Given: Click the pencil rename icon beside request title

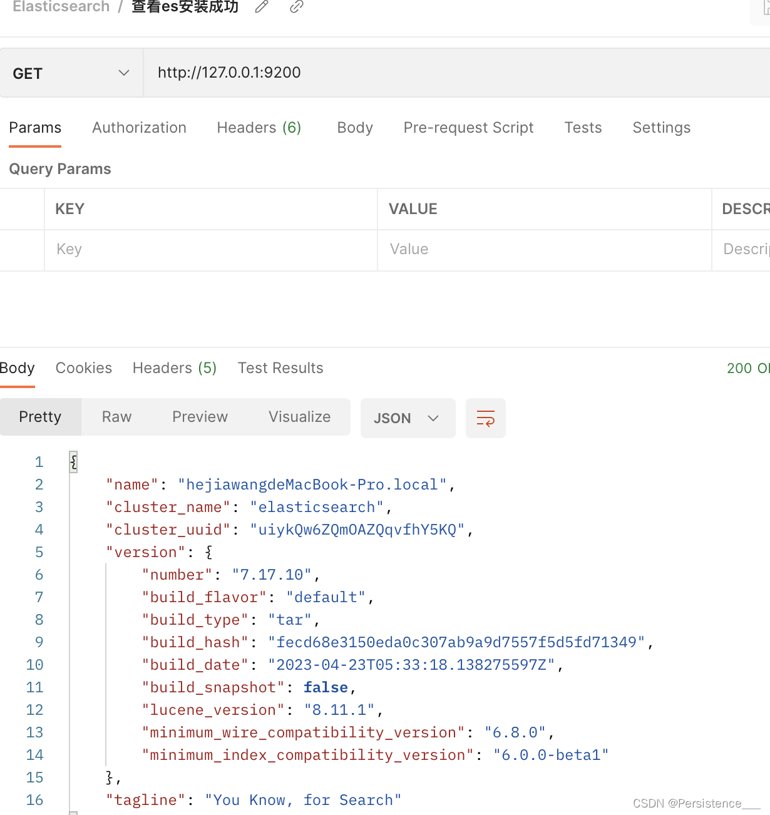Looking at the screenshot, I should coord(262,7).
